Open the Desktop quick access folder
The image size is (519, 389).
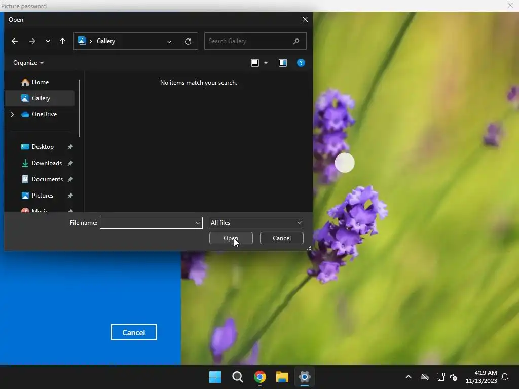pos(43,147)
